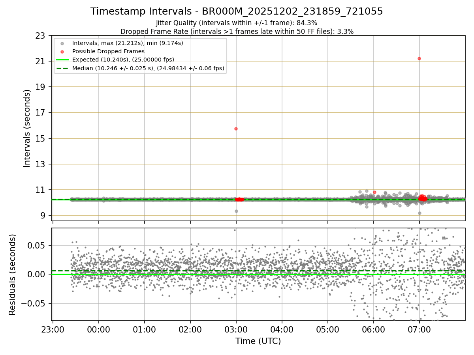Click y-axis tick label '19'

[x=41, y=87]
